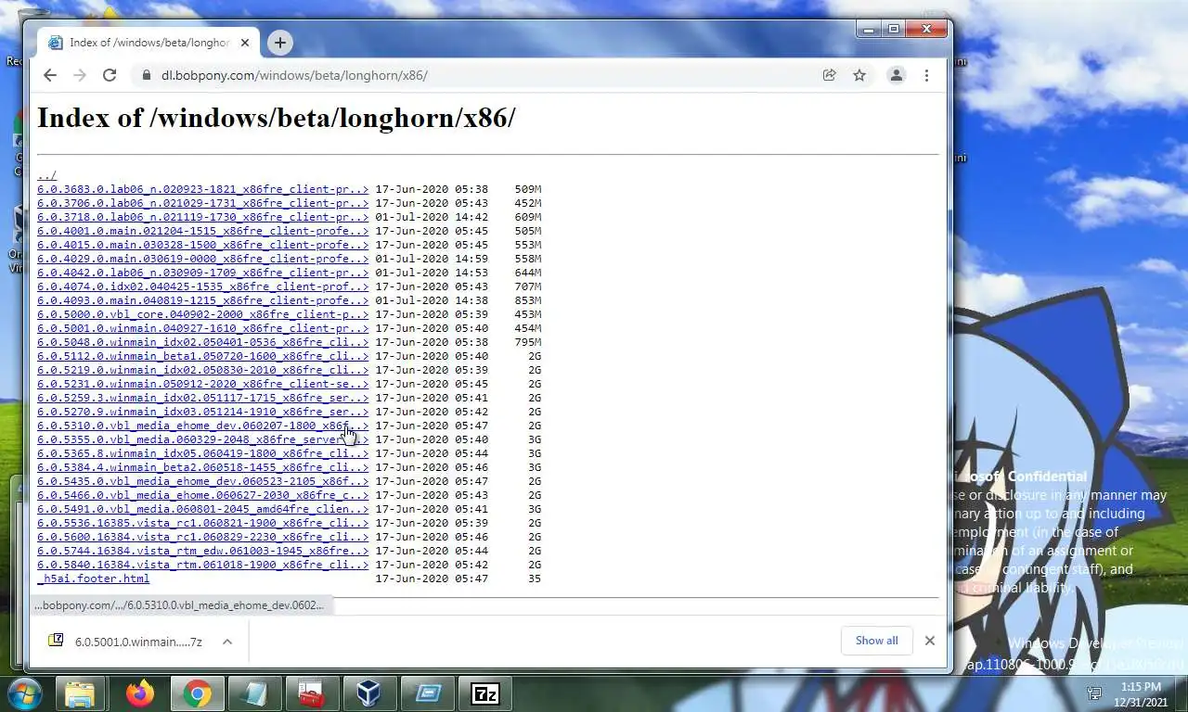Open the 6.0.5355.0.vbl_media.060329-2048 link
The width and height of the screenshot is (1188, 712).
[202, 439]
